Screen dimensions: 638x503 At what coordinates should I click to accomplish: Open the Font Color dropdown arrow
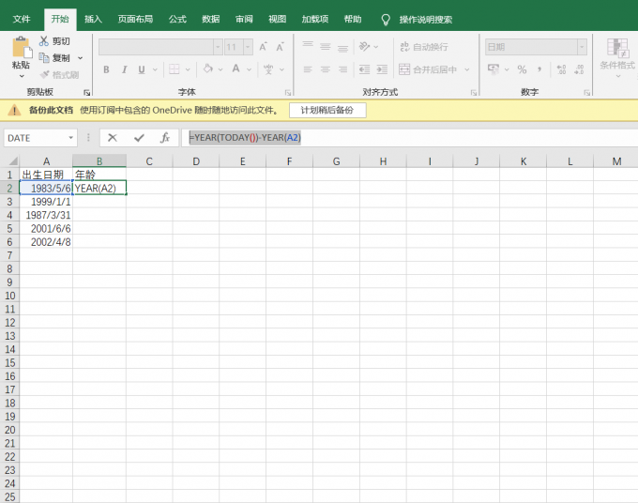(249, 69)
